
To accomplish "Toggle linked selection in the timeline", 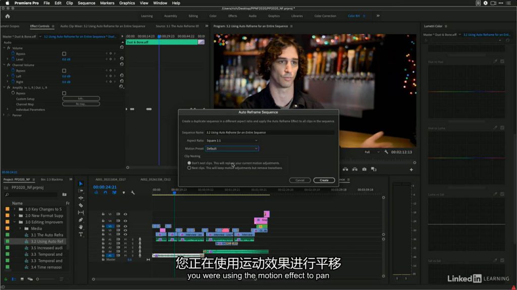I will pos(114,193).
